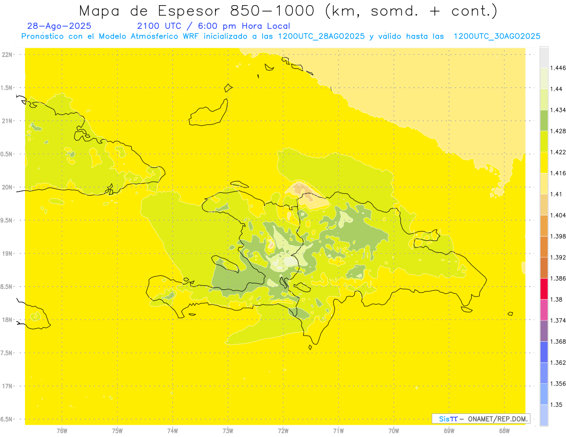Click the purple 1.368–1.374 legend swatch

tap(544, 330)
